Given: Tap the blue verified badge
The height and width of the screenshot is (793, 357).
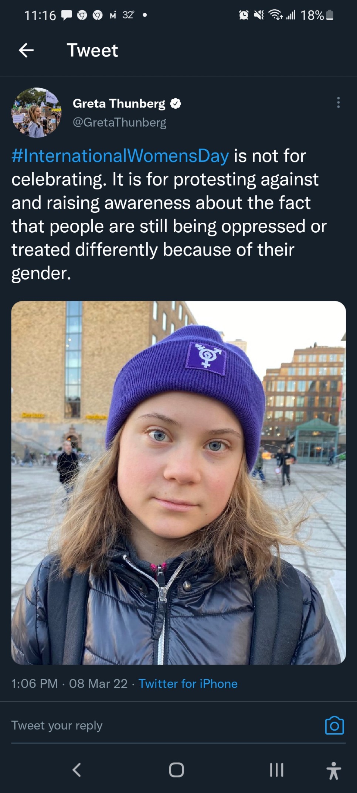Looking at the screenshot, I should (176, 104).
